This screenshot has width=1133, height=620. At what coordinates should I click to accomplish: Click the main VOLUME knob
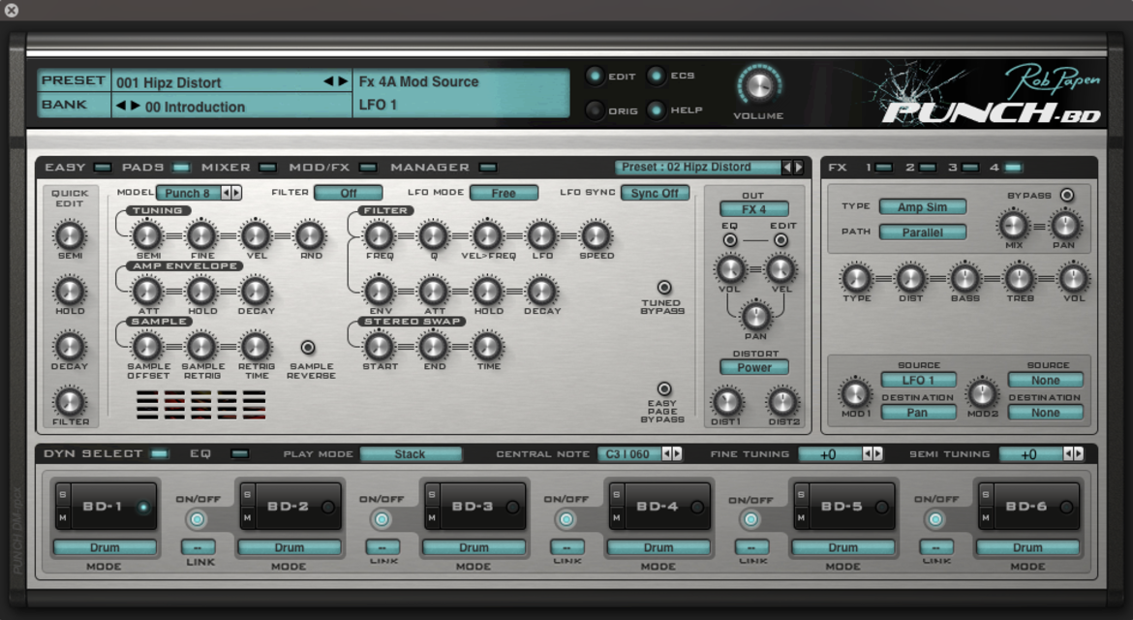point(758,86)
